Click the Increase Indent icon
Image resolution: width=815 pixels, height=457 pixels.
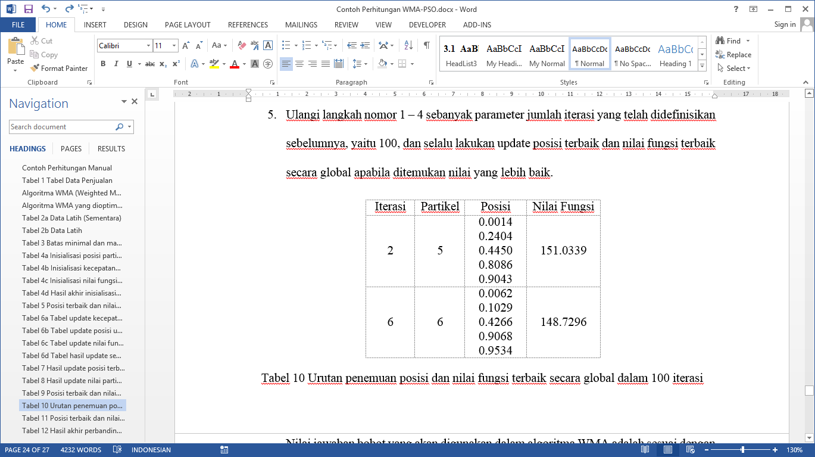click(366, 45)
